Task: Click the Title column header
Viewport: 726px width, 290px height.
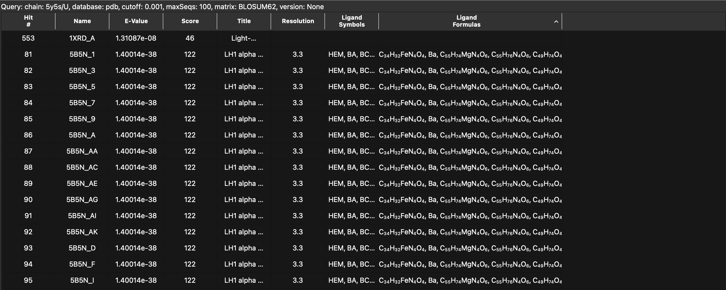Action: click(x=244, y=21)
